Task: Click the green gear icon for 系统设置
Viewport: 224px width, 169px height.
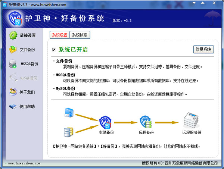Action: click(x=13, y=35)
